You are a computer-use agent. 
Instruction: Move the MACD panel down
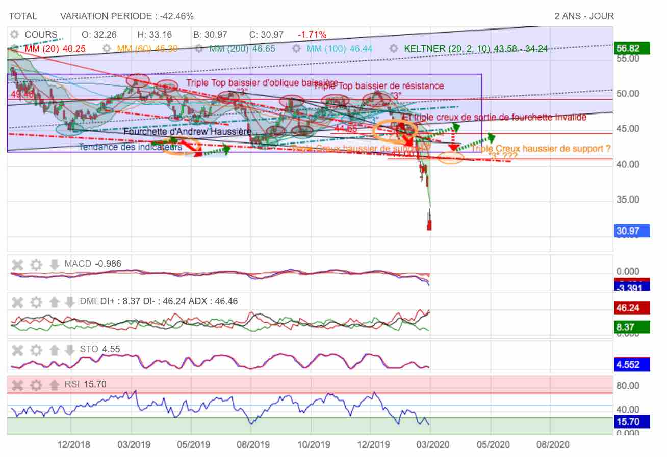(x=54, y=264)
